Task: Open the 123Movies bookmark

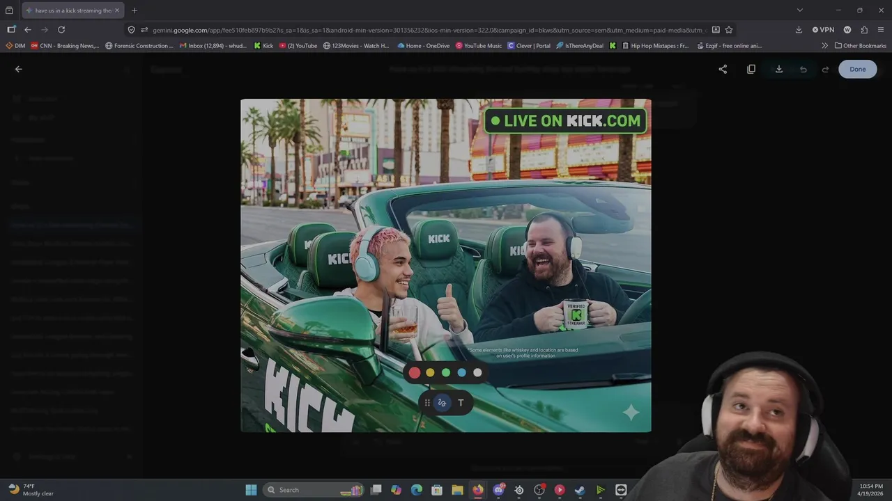Action: click(x=356, y=46)
